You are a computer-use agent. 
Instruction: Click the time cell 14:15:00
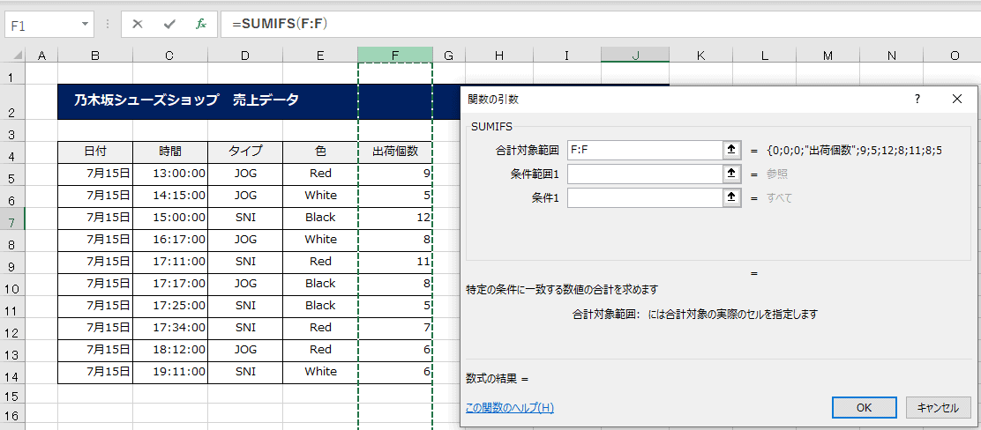click(169, 196)
